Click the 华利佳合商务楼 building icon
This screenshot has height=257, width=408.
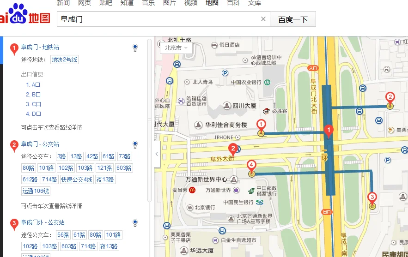click(x=198, y=125)
